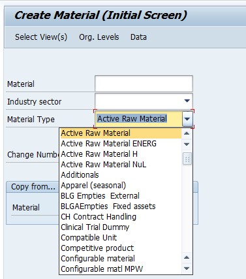
Task: Select Configurable material entry
Action: click(120, 259)
